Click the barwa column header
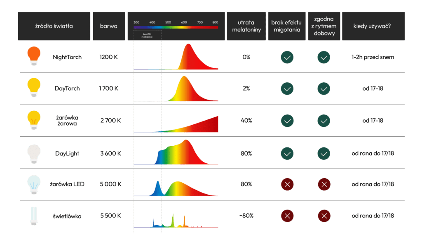 click(x=109, y=26)
